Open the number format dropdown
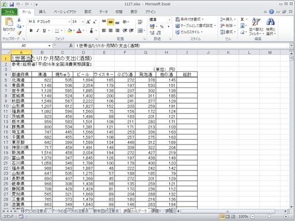295x221 pixels. tap(169, 20)
